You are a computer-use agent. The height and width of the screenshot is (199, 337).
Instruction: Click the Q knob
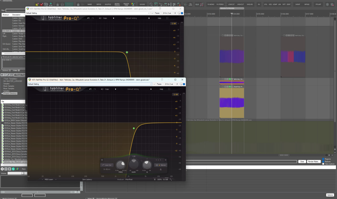click(147, 165)
